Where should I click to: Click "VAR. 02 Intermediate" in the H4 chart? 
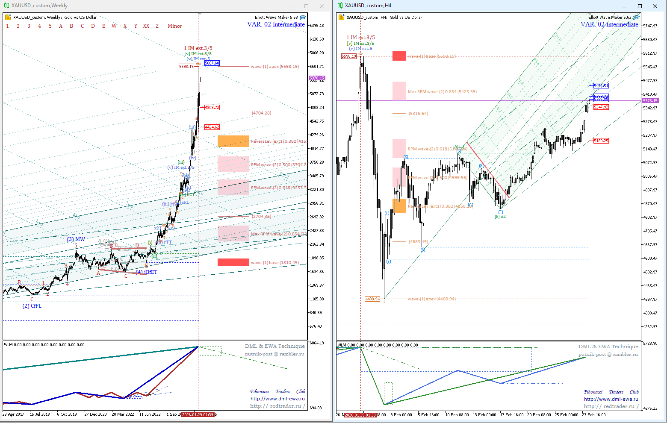609,24
